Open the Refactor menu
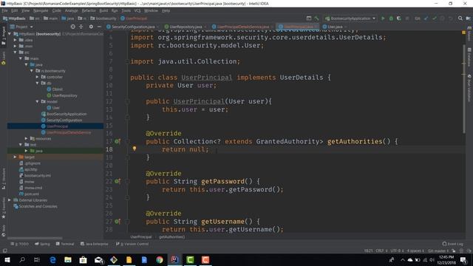Screen dimensions: 473x266 89,10
